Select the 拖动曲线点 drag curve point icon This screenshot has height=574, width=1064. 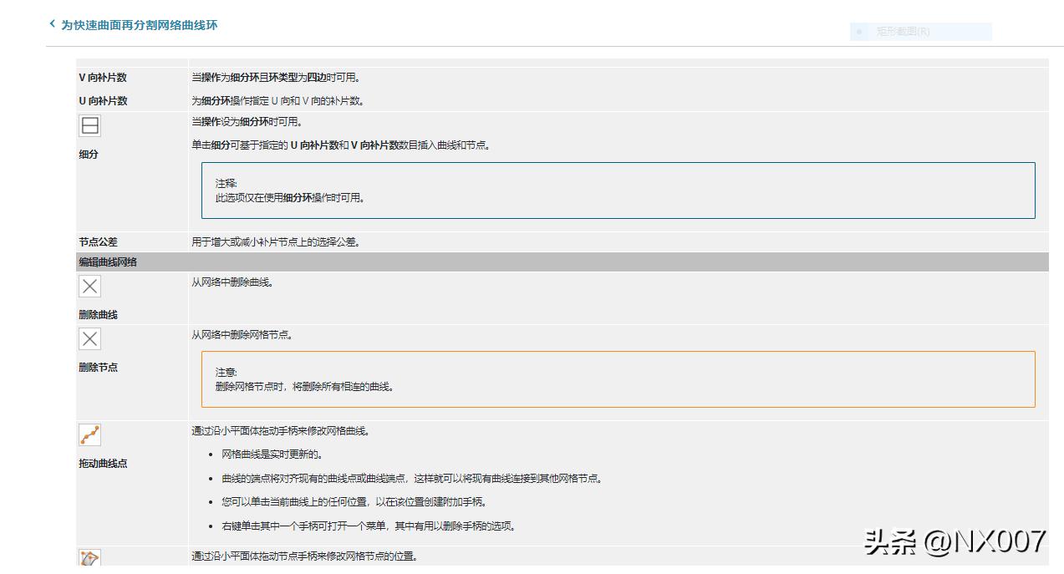(x=89, y=434)
